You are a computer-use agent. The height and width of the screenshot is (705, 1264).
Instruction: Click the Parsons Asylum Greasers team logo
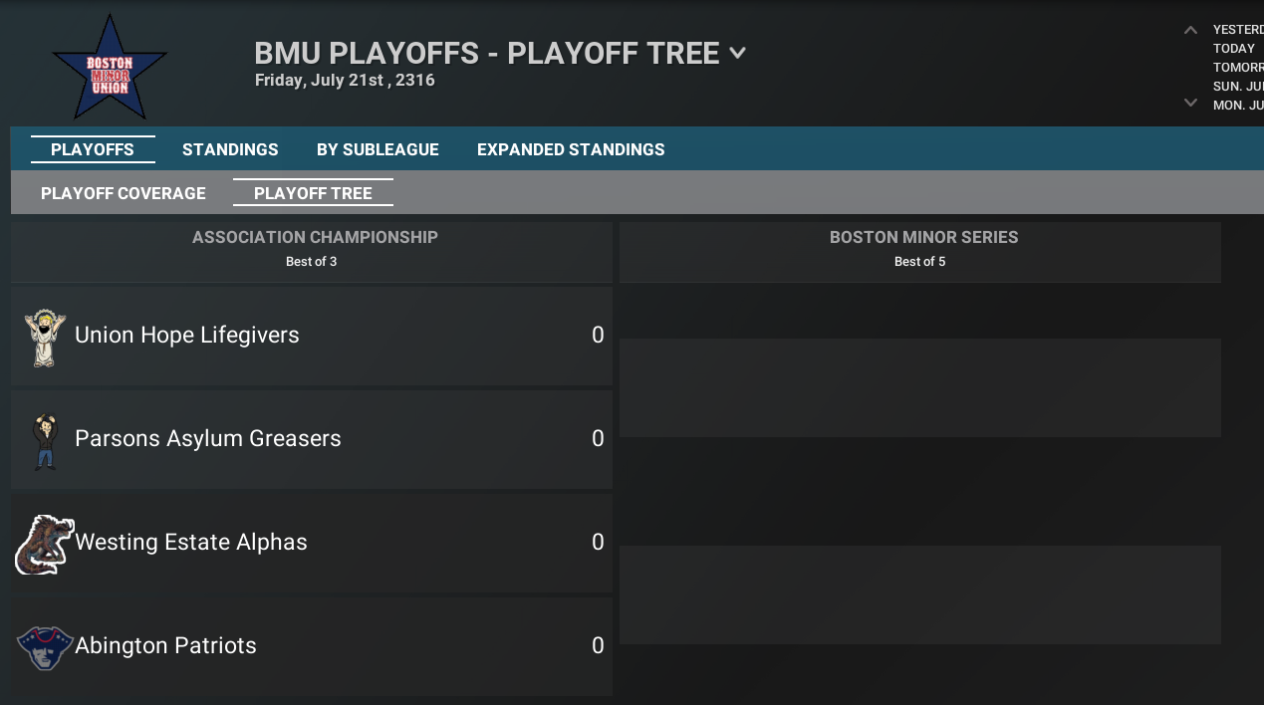click(45, 440)
